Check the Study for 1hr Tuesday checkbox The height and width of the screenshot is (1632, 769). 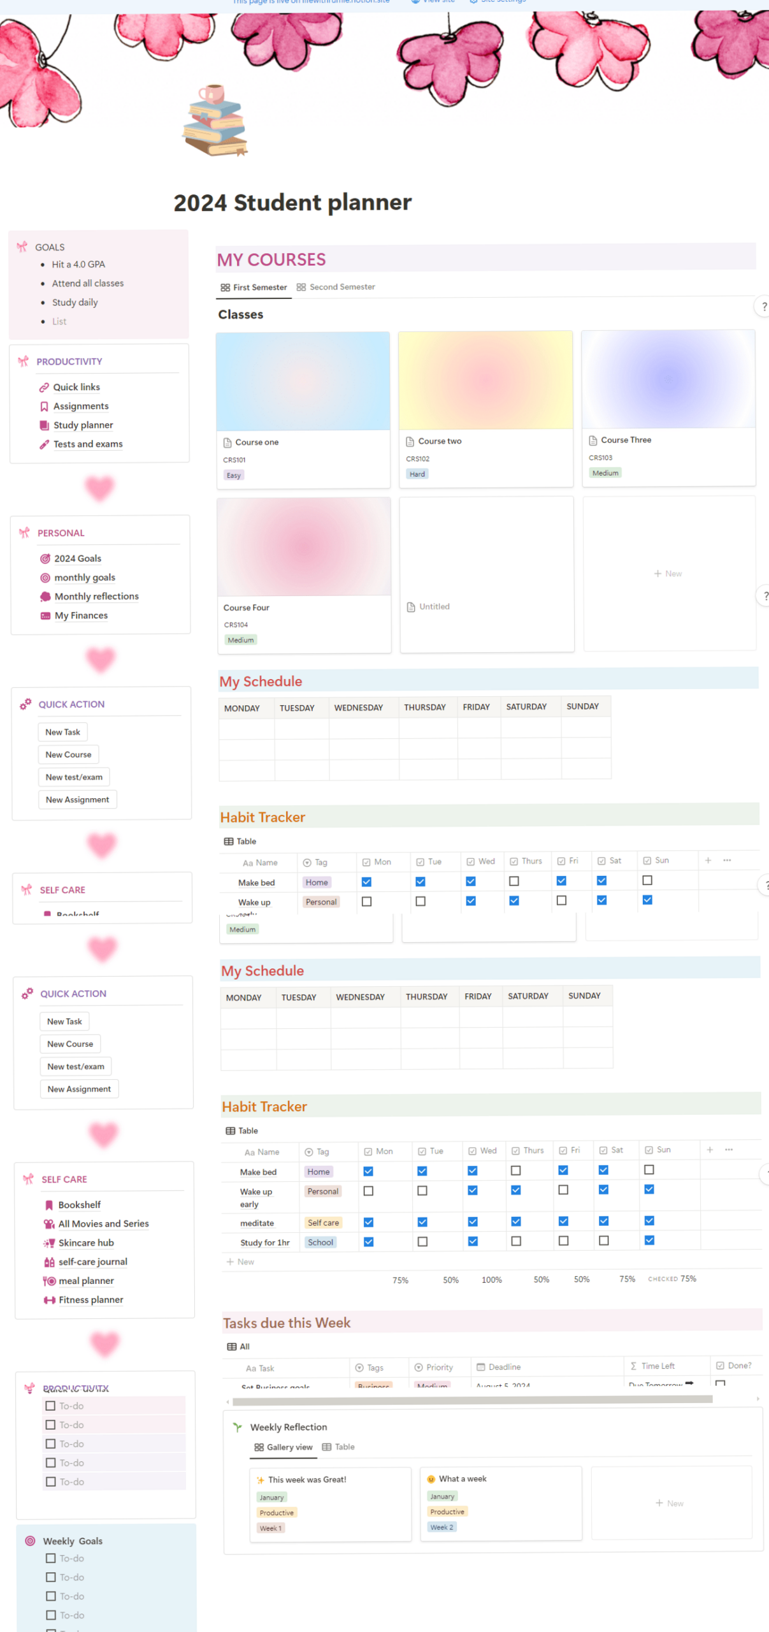coord(422,1241)
